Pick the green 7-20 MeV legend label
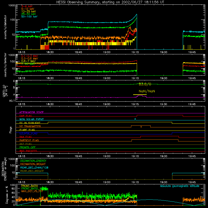 coord(28,64)
